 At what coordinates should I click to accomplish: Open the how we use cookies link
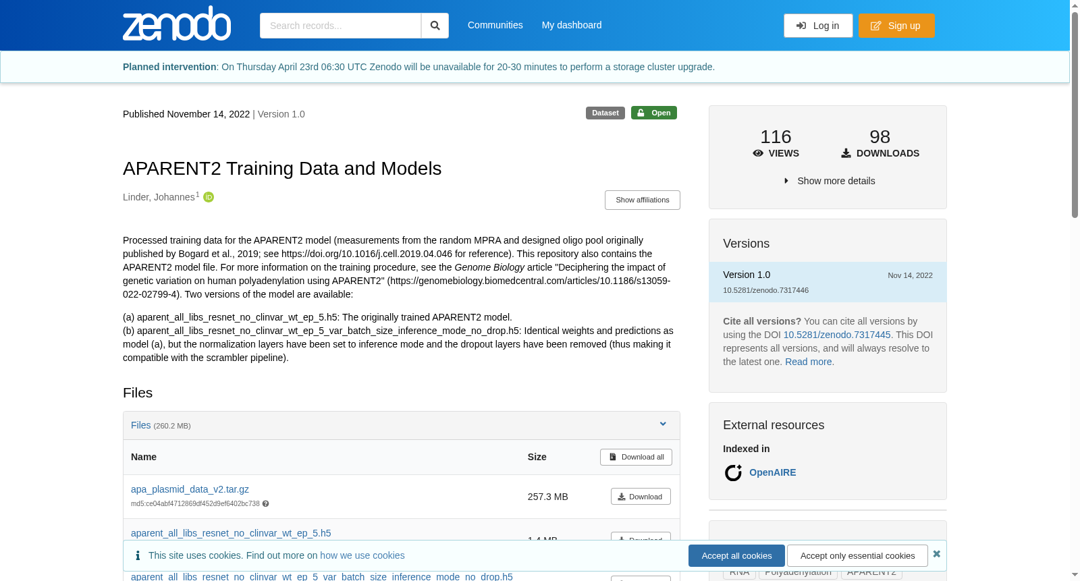coord(362,555)
